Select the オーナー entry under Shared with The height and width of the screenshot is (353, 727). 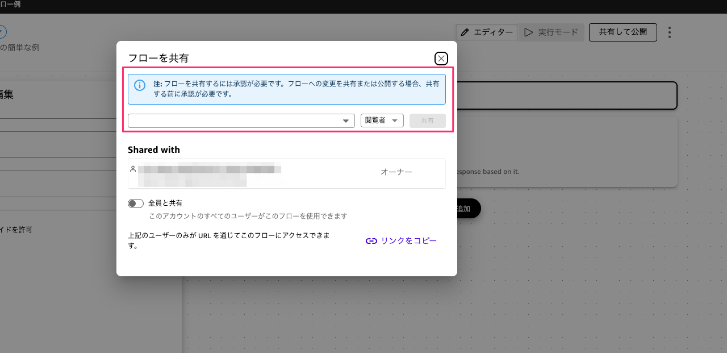(x=396, y=172)
